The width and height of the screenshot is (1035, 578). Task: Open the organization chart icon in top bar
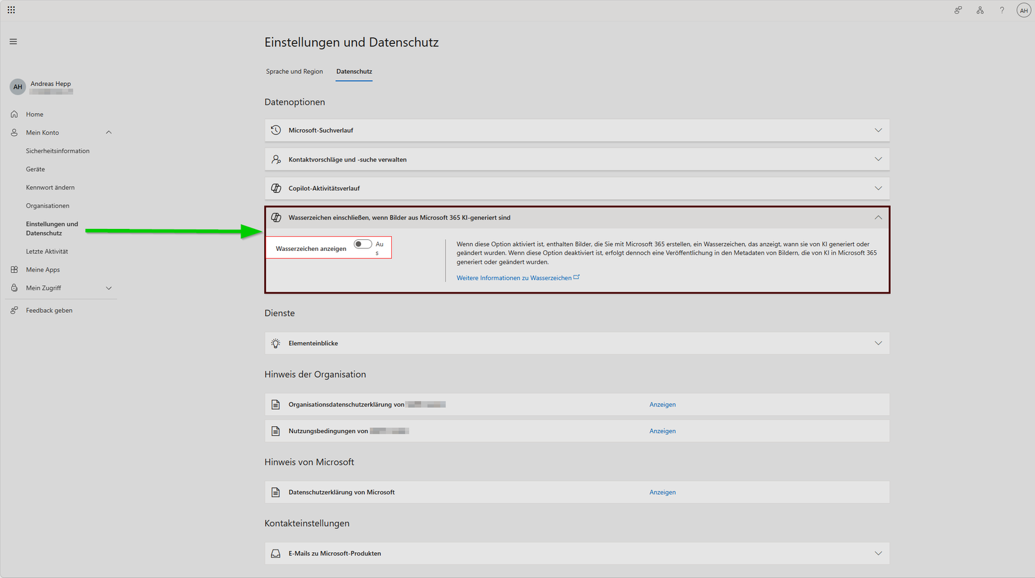tap(980, 10)
